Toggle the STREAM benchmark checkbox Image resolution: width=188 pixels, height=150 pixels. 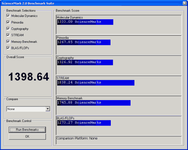tap(8, 35)
